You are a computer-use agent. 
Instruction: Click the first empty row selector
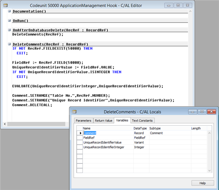[80, 152]
